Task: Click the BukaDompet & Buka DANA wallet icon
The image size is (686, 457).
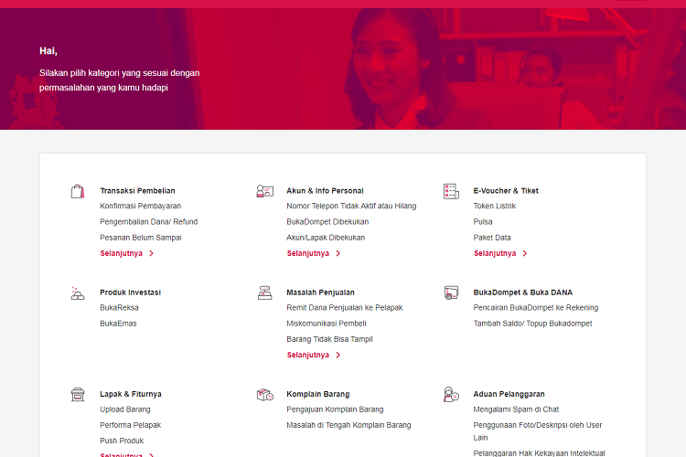Action: 451,292
